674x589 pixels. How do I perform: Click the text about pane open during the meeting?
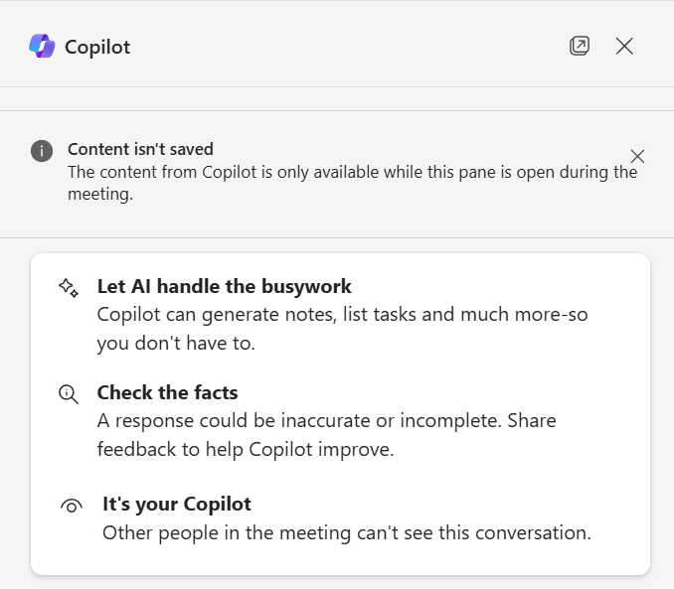(353, 183)
